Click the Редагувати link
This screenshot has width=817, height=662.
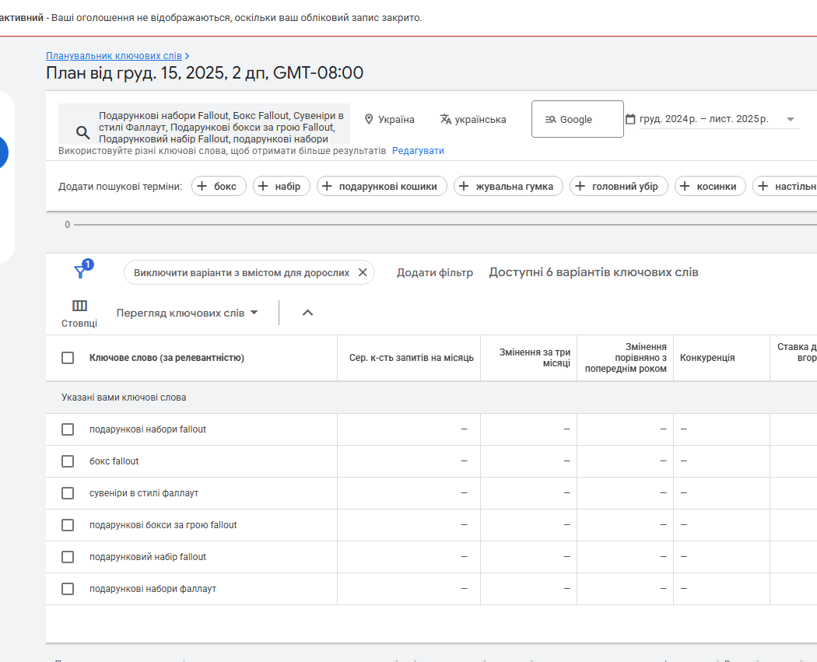pos(418,151)
